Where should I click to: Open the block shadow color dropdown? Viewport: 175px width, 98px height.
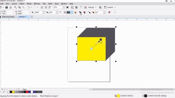pos(72,12)
